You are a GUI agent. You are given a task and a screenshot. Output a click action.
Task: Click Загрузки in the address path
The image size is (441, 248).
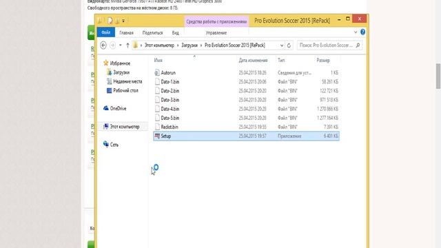click(189, 45)
